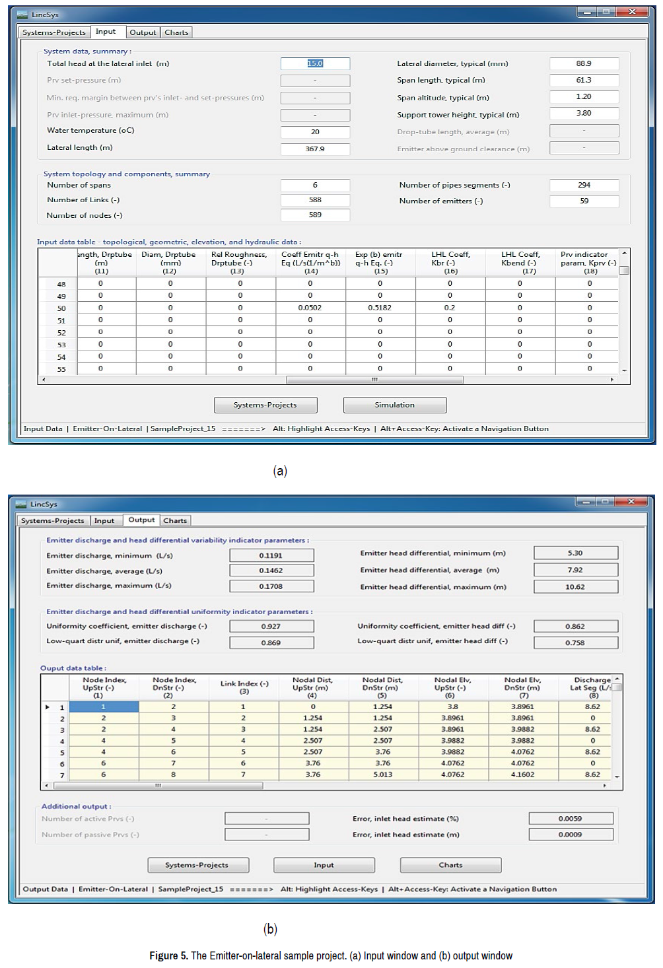This screenshot has height=968, width=663.
Task: Click the Total head at the lateral inlet field
Action: coord(315,63)
